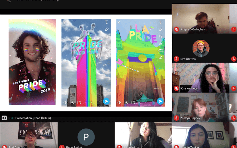
Task: Click the Kira Kennedy name label
Action: click(x=189, y=88)
